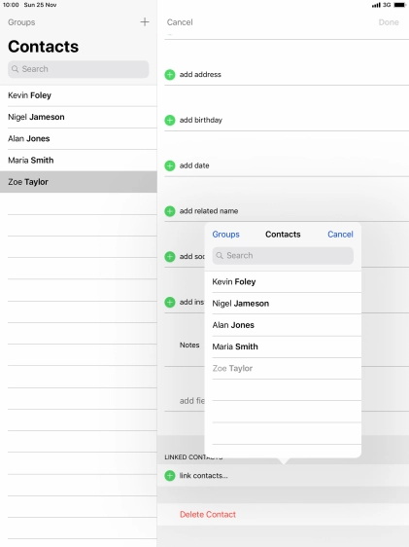
Task: Tap green plus icon beside add birthday
Action: (x=170, y=121)
